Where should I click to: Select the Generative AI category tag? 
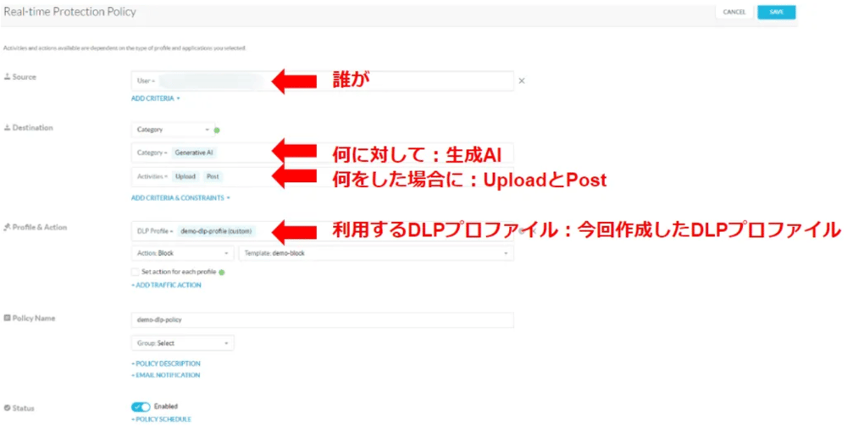pos(194,152)
